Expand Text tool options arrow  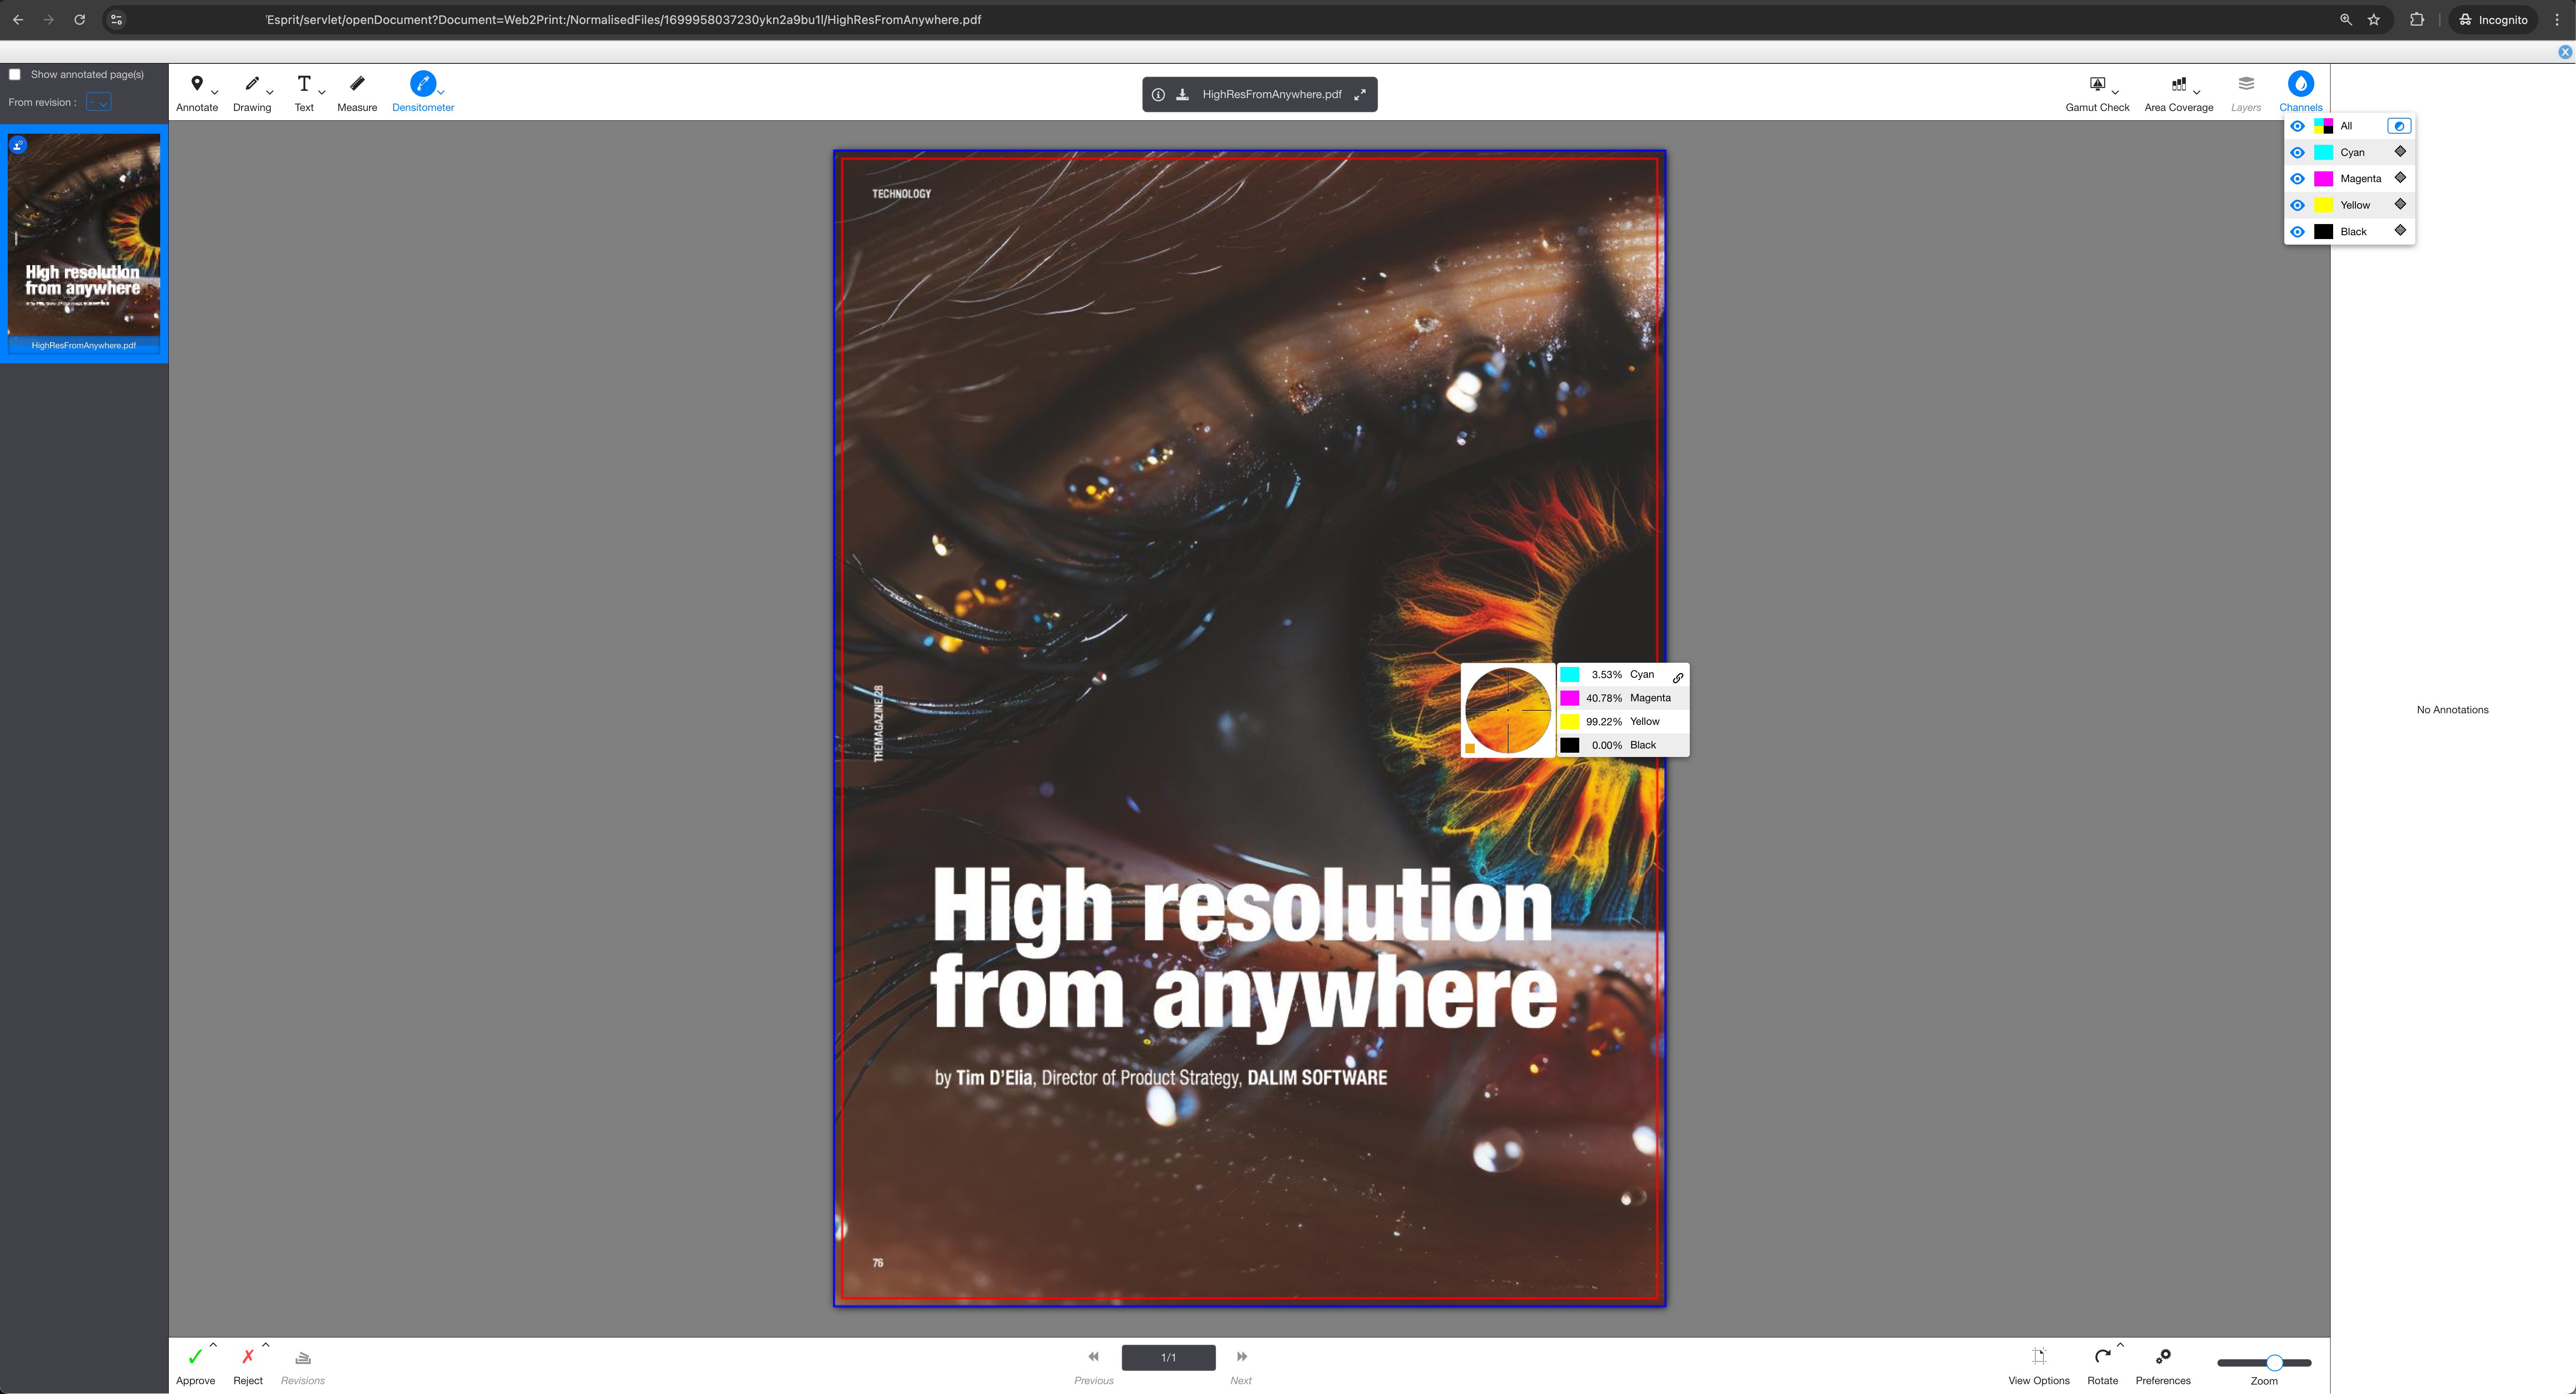click(322, 93)
